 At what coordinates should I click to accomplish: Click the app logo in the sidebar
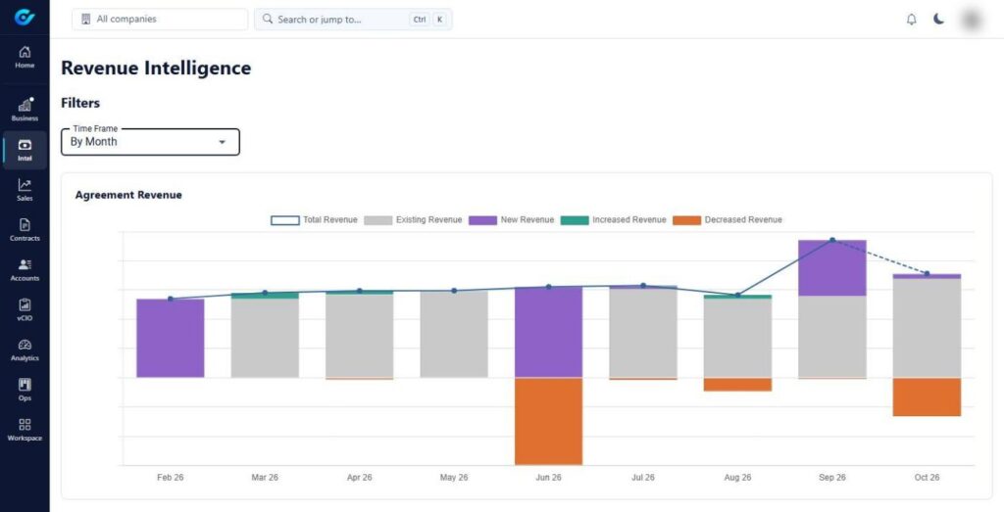coord(25,18)
